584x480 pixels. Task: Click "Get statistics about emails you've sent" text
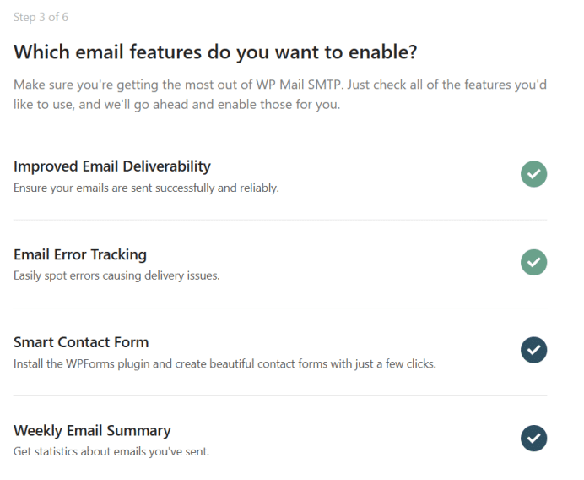[111, 451]
